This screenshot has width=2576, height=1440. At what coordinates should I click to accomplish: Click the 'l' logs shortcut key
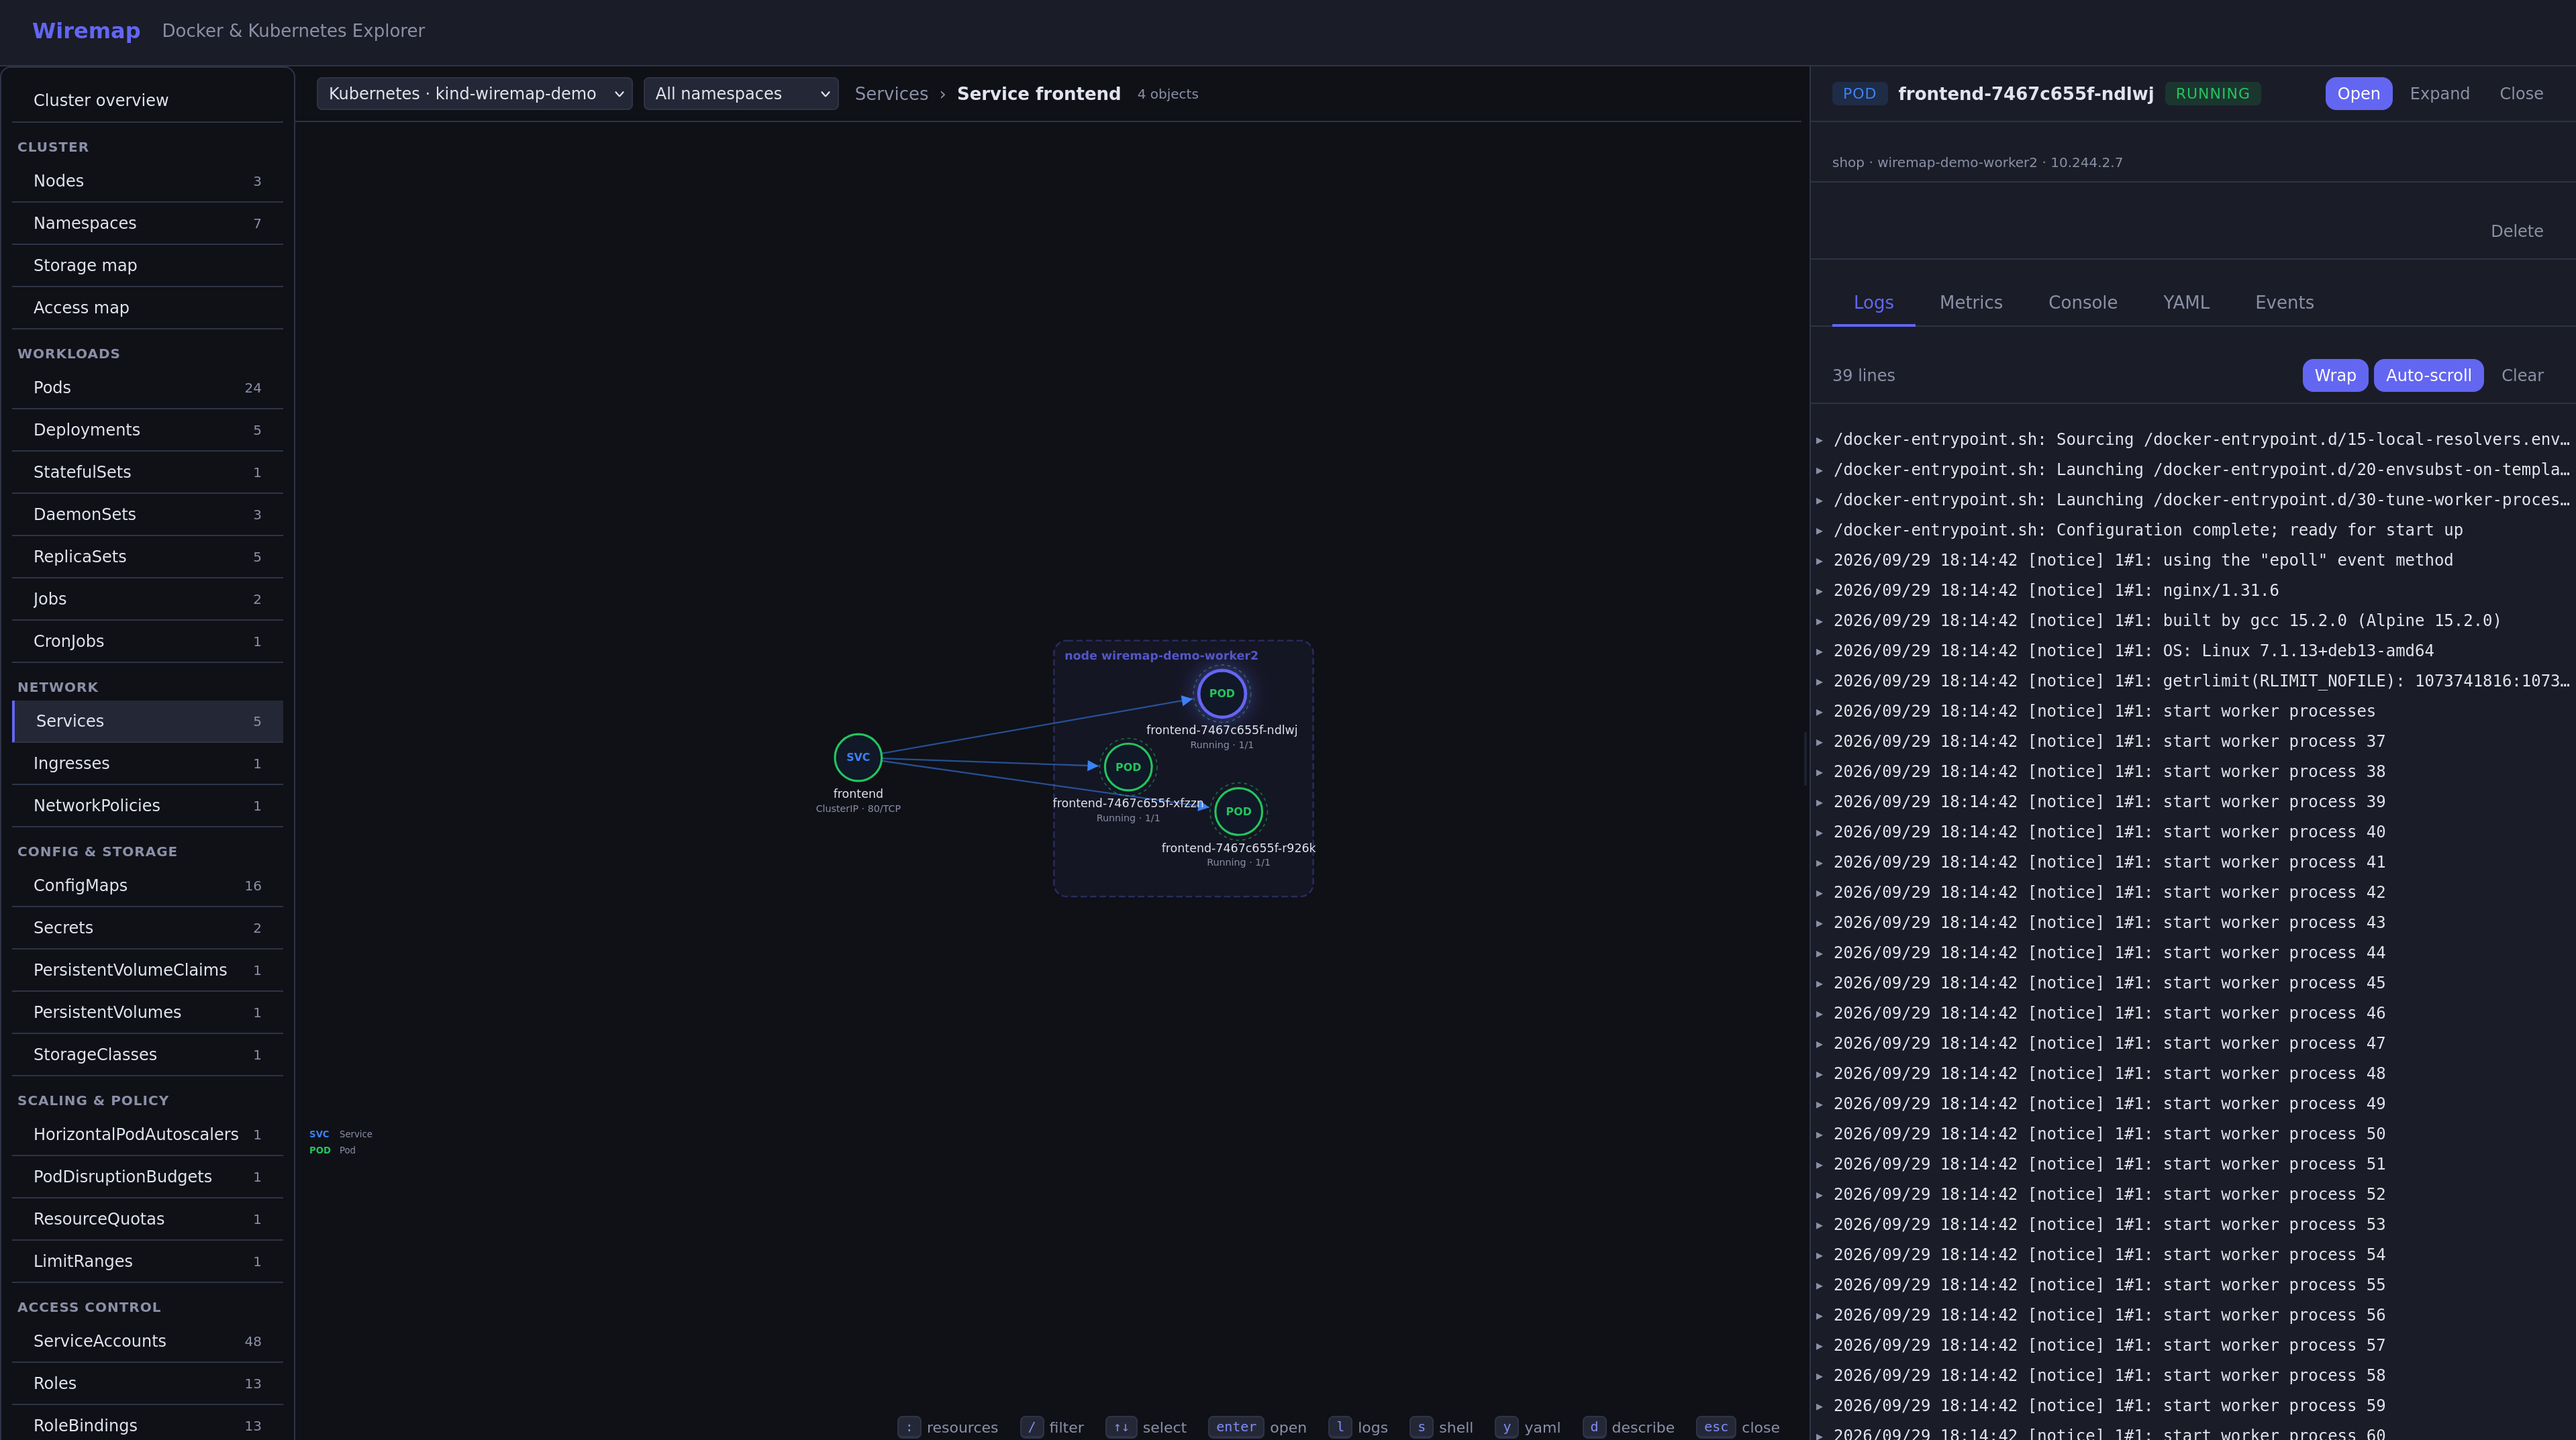point(1340,1427)
